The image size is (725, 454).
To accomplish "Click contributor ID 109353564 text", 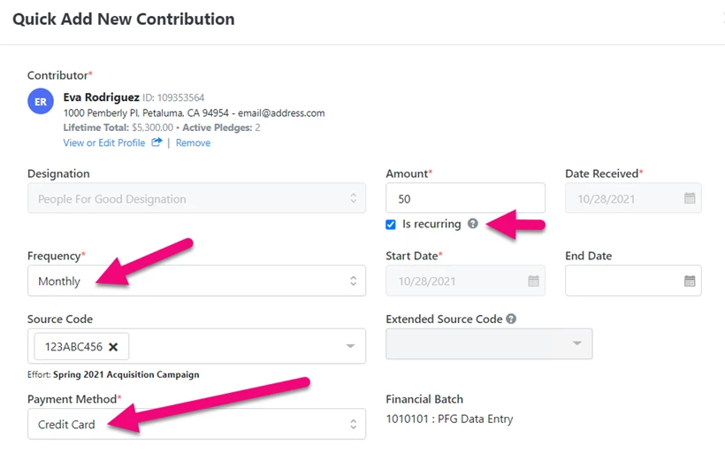I will pyautogui.click(x=173, y=97).
